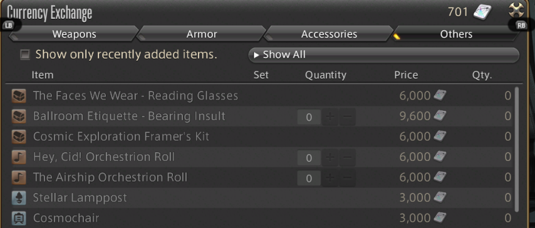Click the item list vertical scrollbar
The width and height of the screenshot is (535, 228).
(x=517, y=150)
